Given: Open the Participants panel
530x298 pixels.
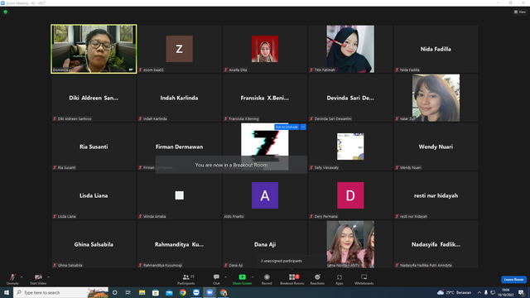Looking at the screenshot, I should [186, 279].
